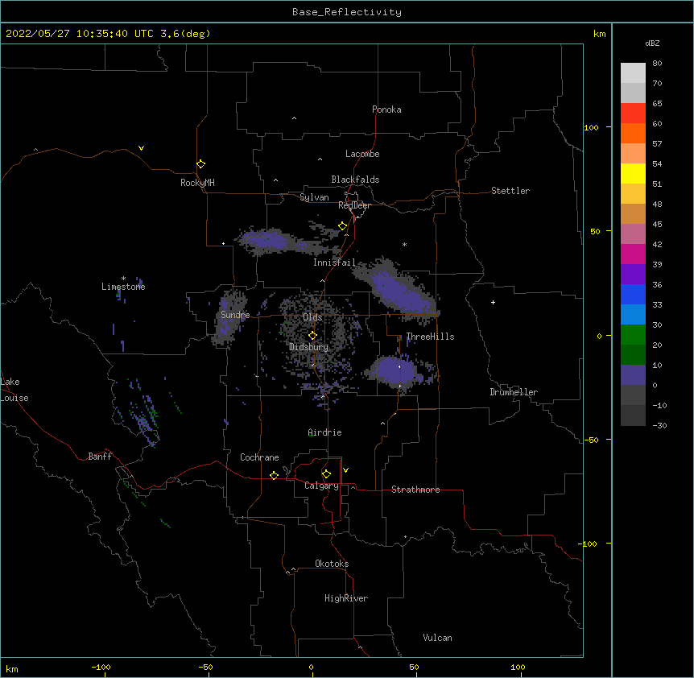Click the radar echo blob south of ThreeHills
694x678 pixels.
pyautogui.click(x=395, y=370)
